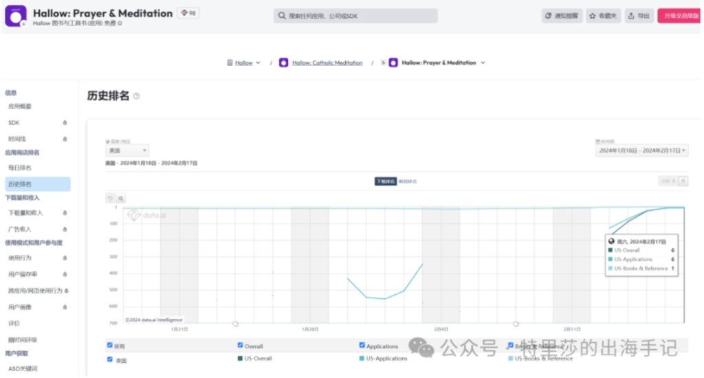Viewport: 704px width, 378px height.
Task: Follow the Hallow: Catholic Meditation breadcrumb link
Action: pos(327,63)
